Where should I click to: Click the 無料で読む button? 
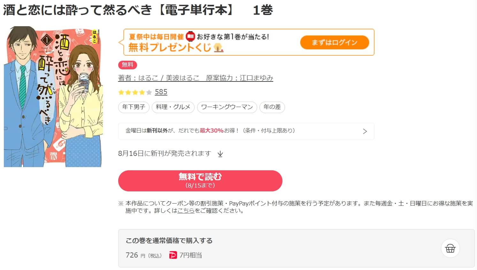[x=200, y=181]
